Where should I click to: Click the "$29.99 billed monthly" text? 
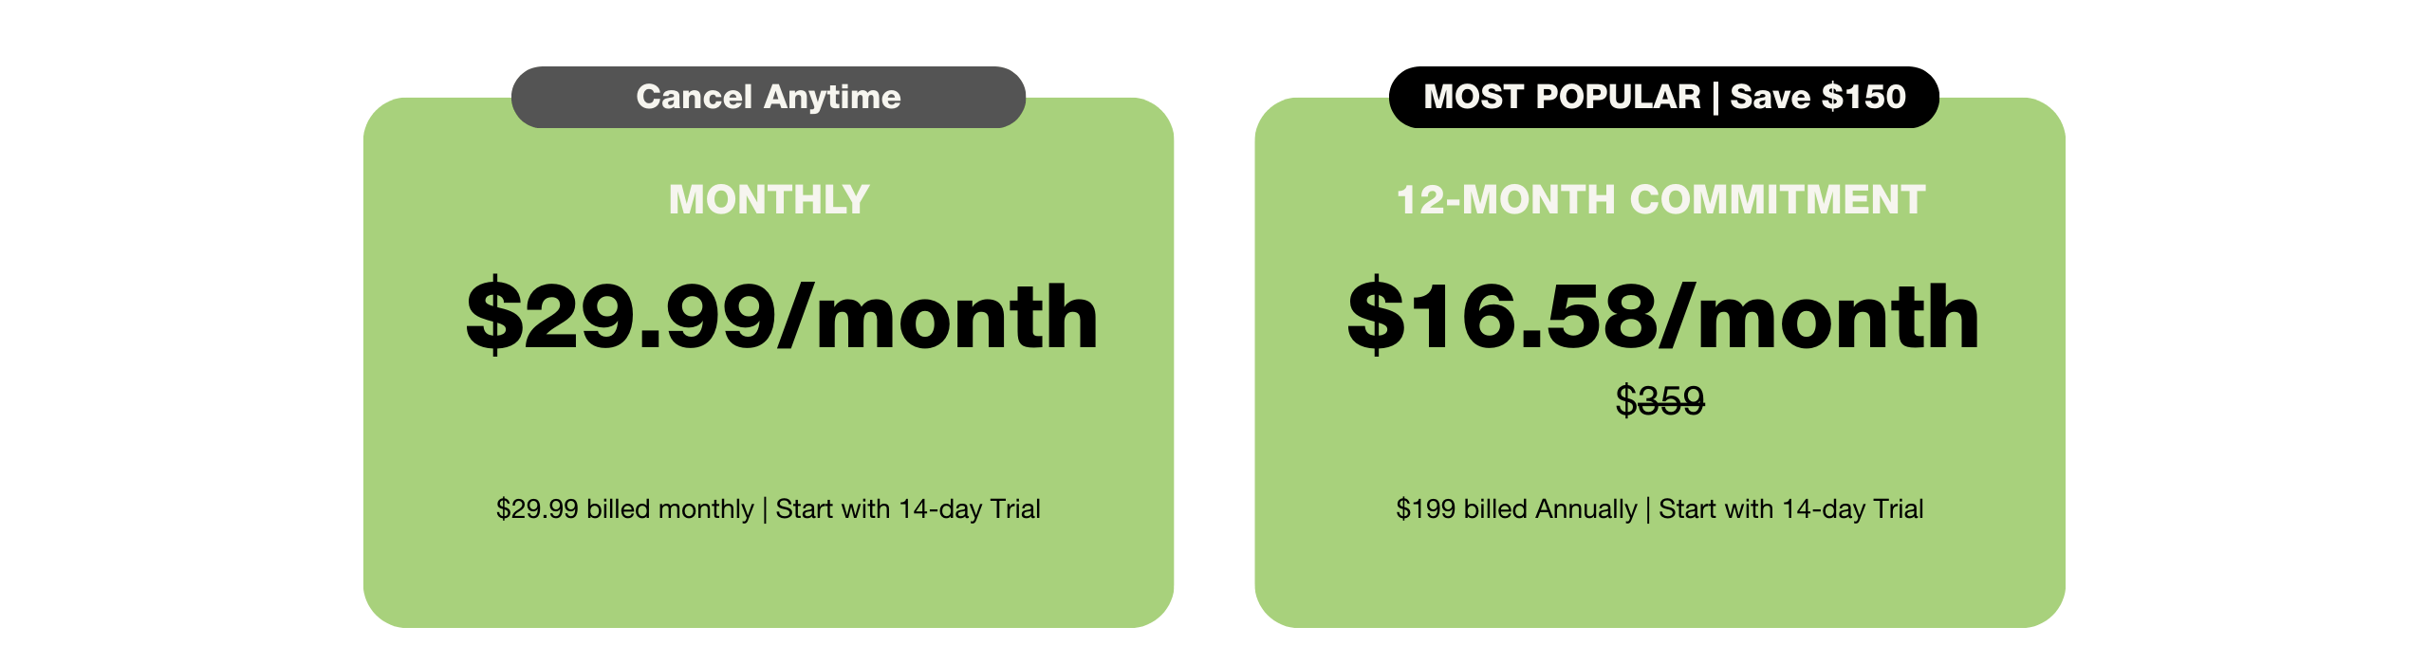(624, 509)
